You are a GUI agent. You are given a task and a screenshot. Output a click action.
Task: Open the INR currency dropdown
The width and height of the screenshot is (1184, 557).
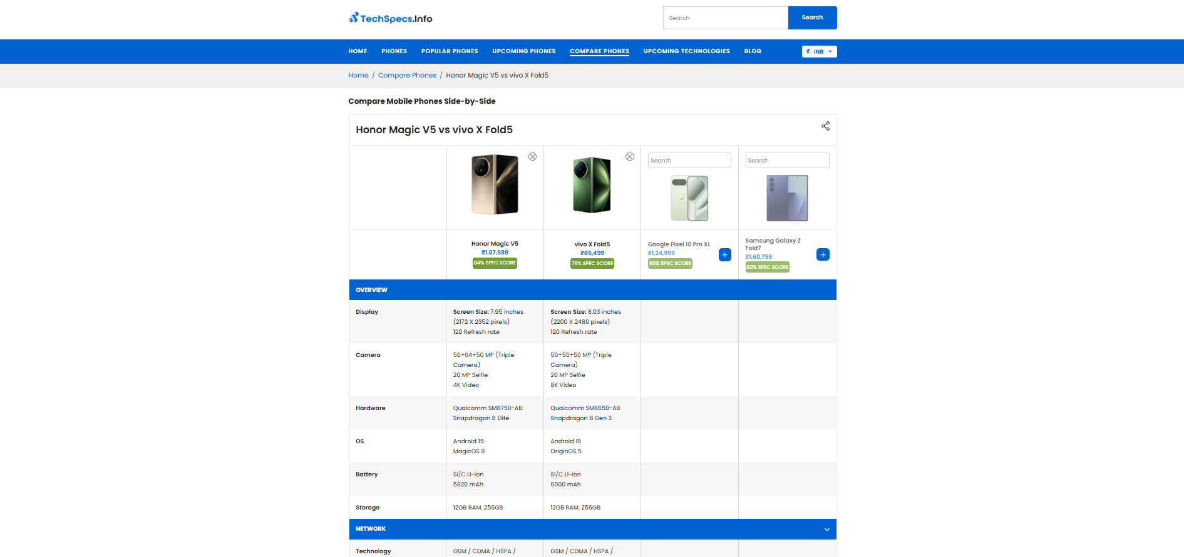[819, 52]
